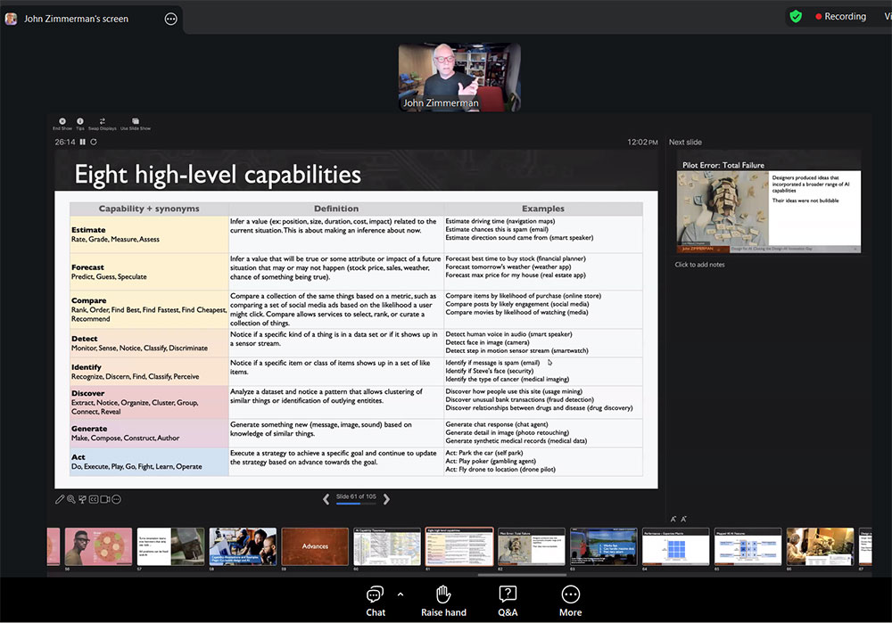The image size is (892, 623).
Task: Go to the previous slide arrow
Action: (x=326, y=500)
